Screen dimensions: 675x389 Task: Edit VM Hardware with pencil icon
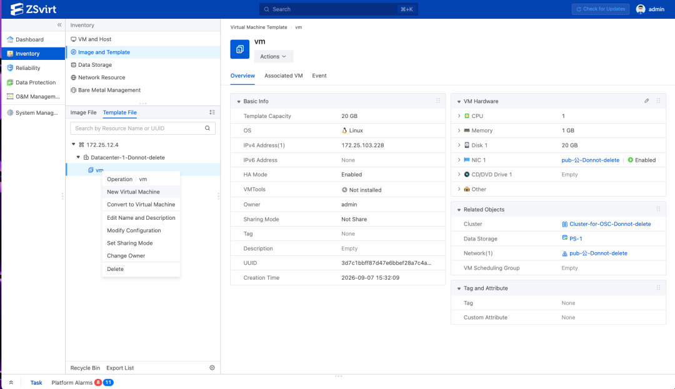click(x=647, y=101)
